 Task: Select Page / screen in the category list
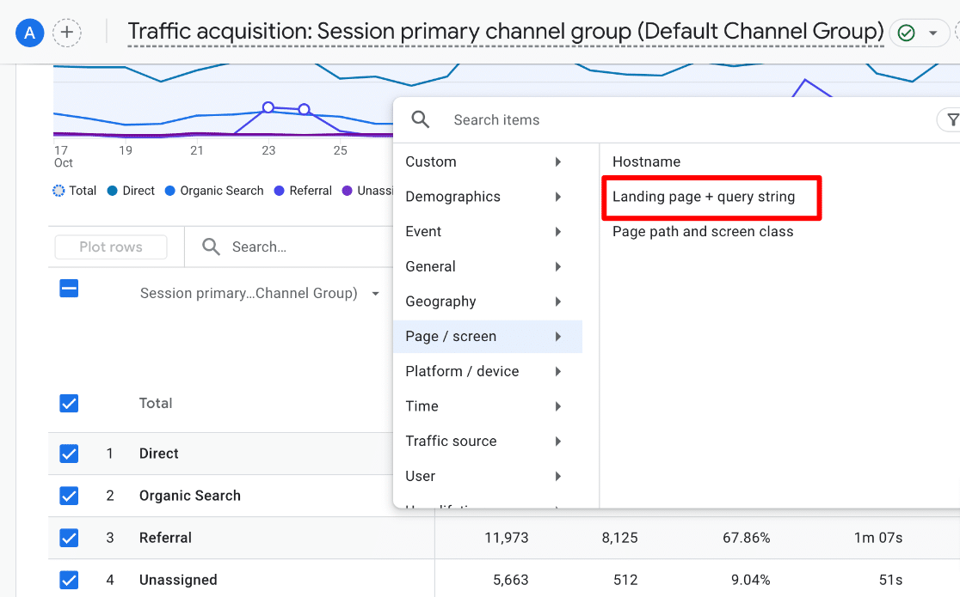click(x=451, y=336)
